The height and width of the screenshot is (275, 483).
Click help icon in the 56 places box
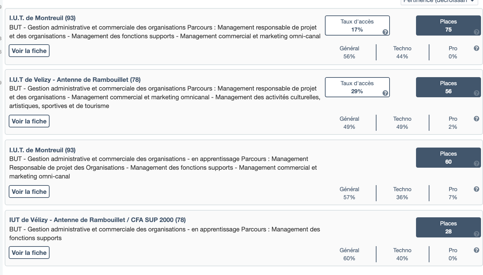point(477,93)
